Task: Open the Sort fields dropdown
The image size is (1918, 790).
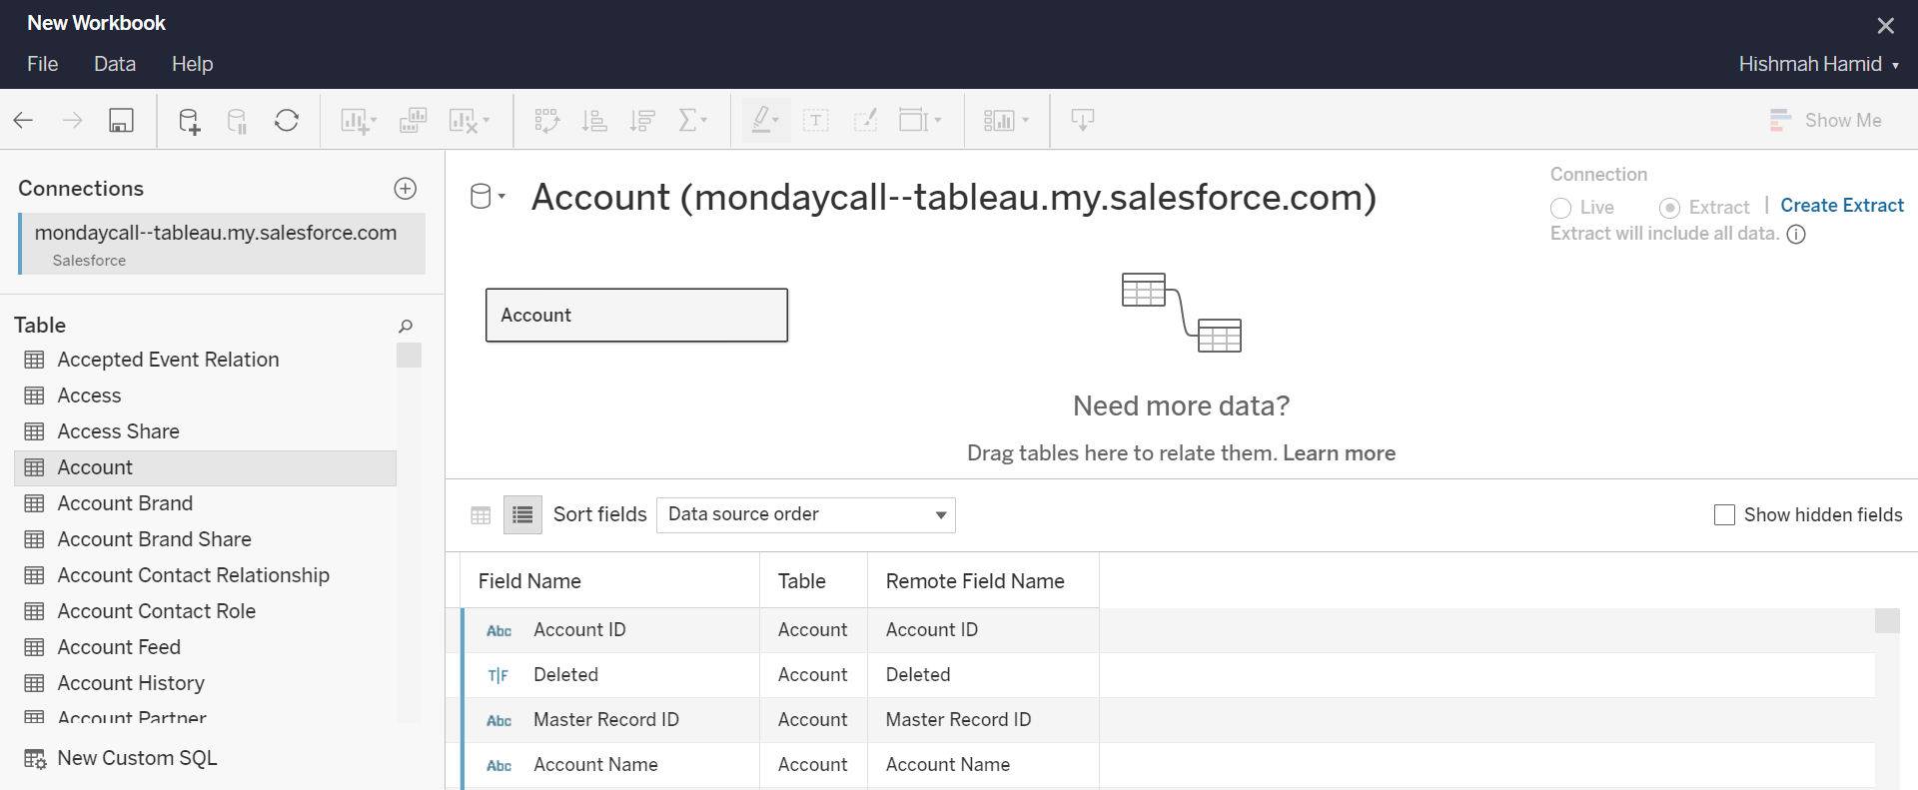Action: click(x=805, y=515)
